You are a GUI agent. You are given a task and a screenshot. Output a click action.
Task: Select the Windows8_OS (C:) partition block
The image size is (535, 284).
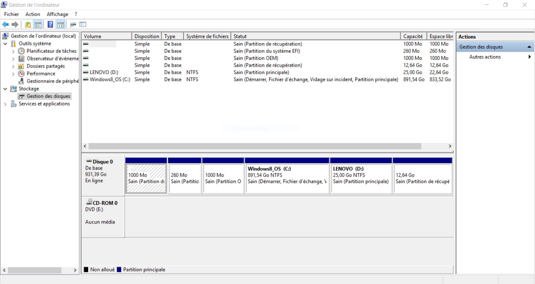click(287, 178)
